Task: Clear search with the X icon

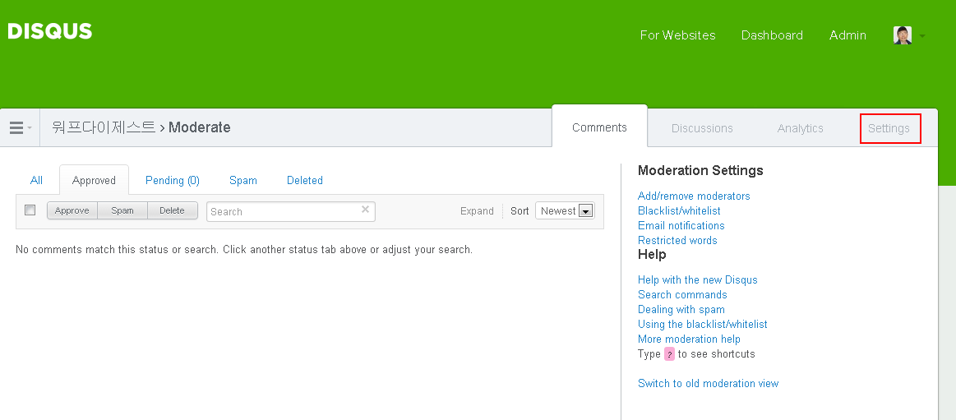Action: pos(365,210)
